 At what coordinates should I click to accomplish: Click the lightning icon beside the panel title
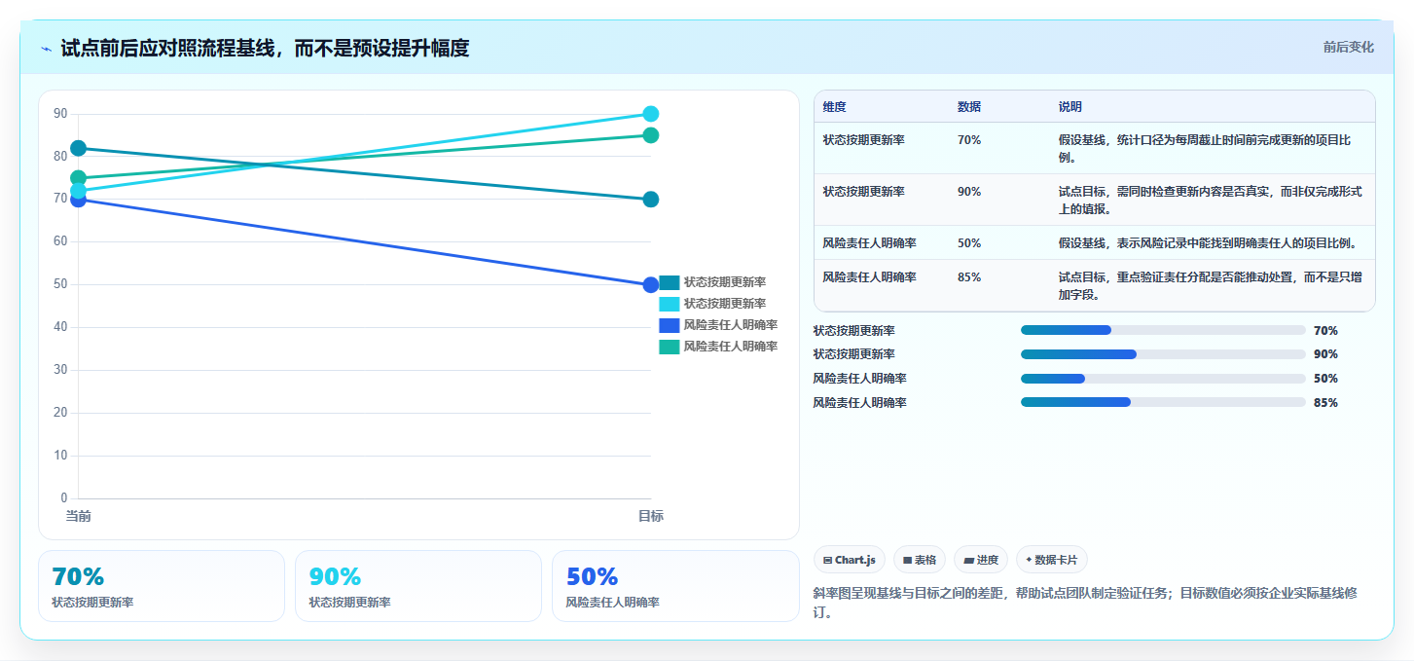46,49
